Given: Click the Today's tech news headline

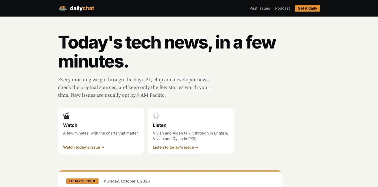Looking at the screenshot, I should click(167, 51).
